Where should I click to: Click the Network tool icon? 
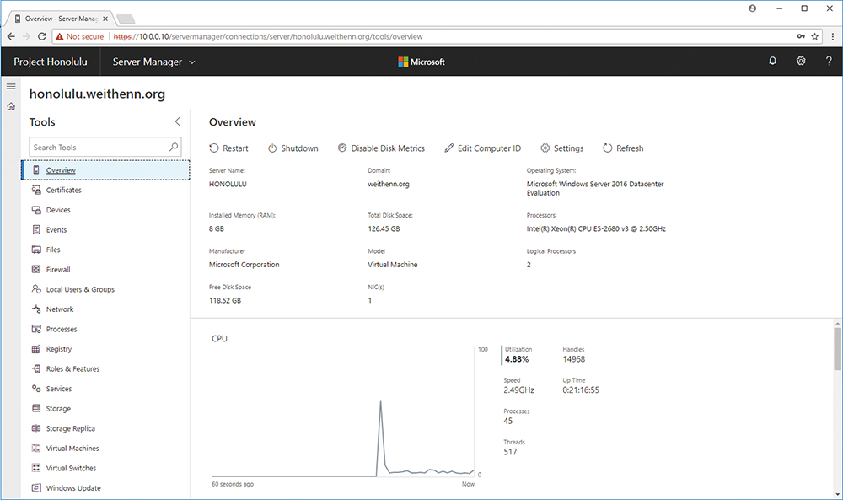pyautogui.click(x=36, y=309)
